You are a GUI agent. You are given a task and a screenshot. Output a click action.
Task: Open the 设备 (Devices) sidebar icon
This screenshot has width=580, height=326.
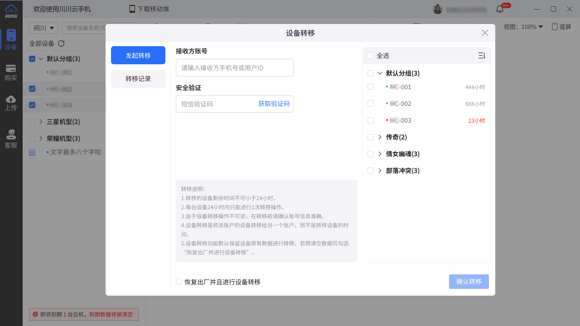pyautogui.click(x=11, y=40)
